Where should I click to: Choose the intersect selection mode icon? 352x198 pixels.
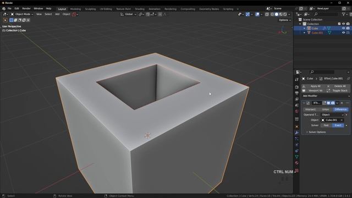pyautogui.click(x=28, y=20)
